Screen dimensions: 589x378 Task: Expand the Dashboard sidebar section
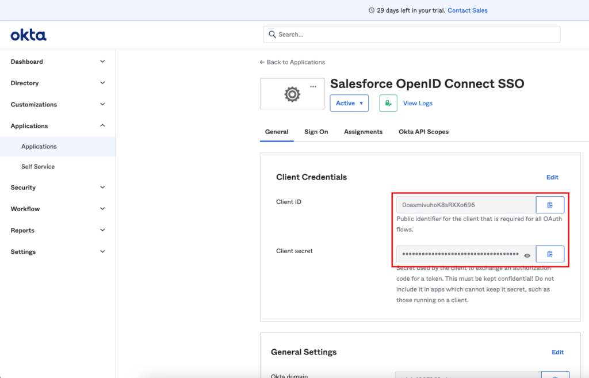pyautogui.click(x=58, y=62)
